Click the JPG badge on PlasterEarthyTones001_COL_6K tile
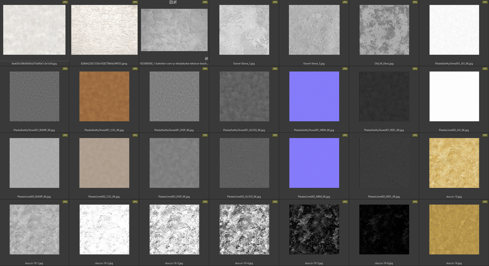Image resolution: width=489 pixels, height=266 pixels. point(135,69)
